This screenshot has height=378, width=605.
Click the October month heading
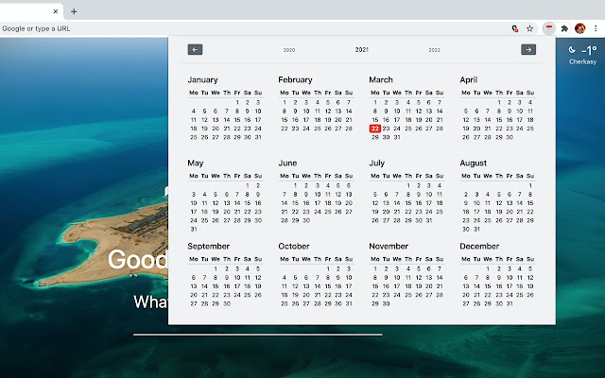pos(294,246)
